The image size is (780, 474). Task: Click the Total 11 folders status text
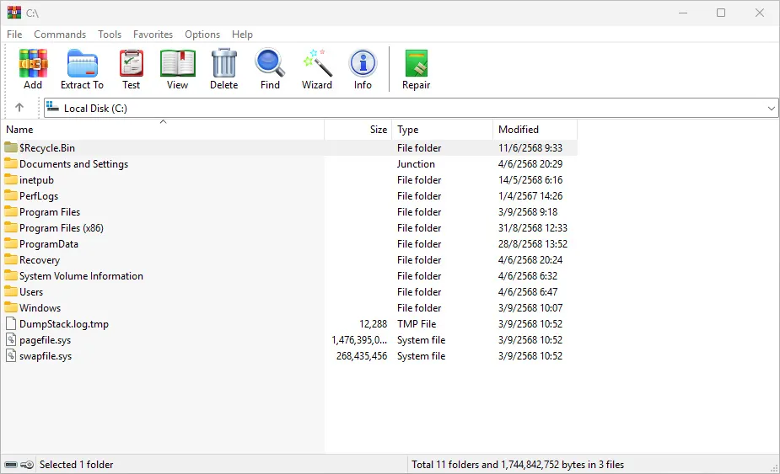(518, 465)
